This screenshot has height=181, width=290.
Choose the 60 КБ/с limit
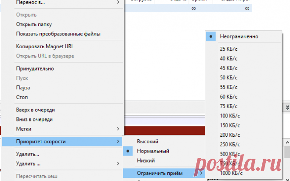(x=243, y=97)
